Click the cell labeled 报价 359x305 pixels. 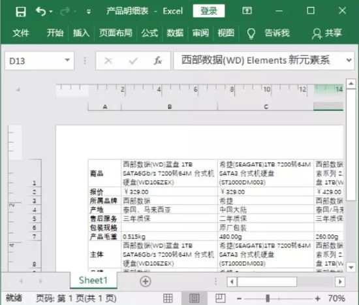[x=104, y=192]
